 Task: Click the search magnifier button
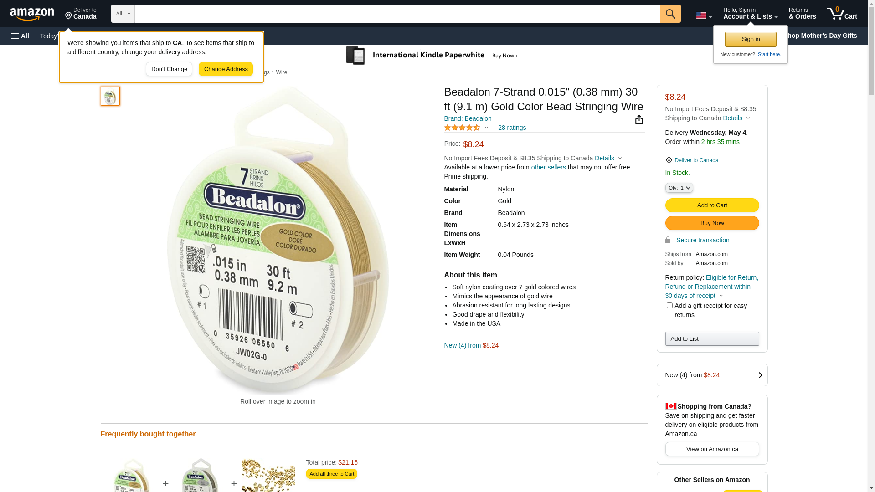click(670, 14)
